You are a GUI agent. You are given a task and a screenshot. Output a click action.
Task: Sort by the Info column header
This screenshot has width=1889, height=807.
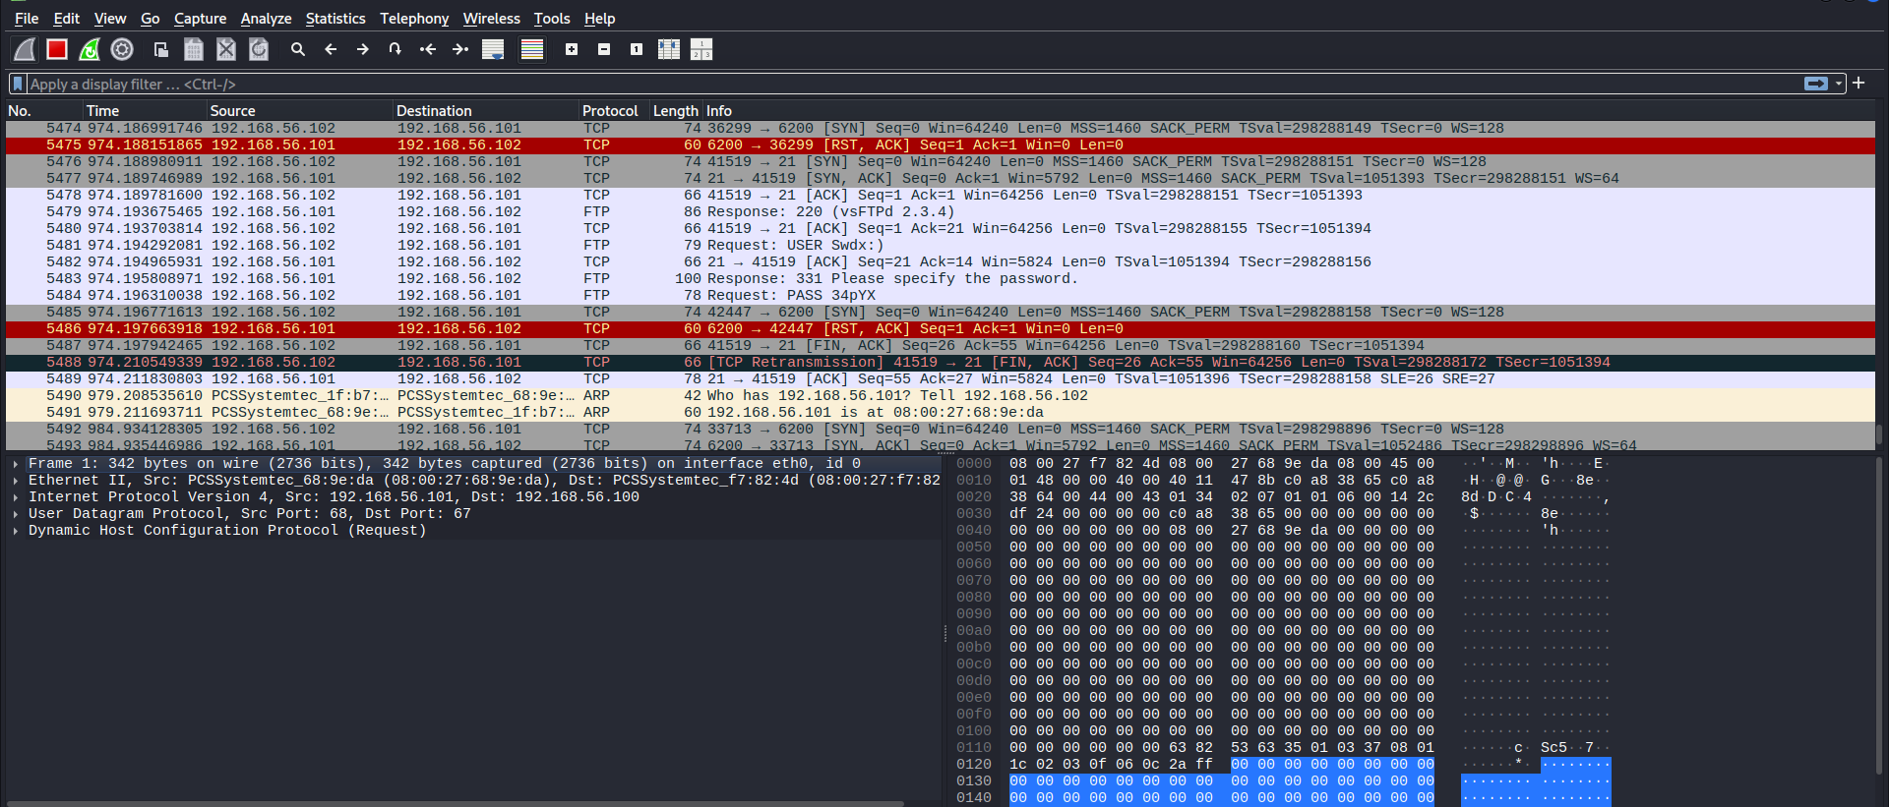1289,111
